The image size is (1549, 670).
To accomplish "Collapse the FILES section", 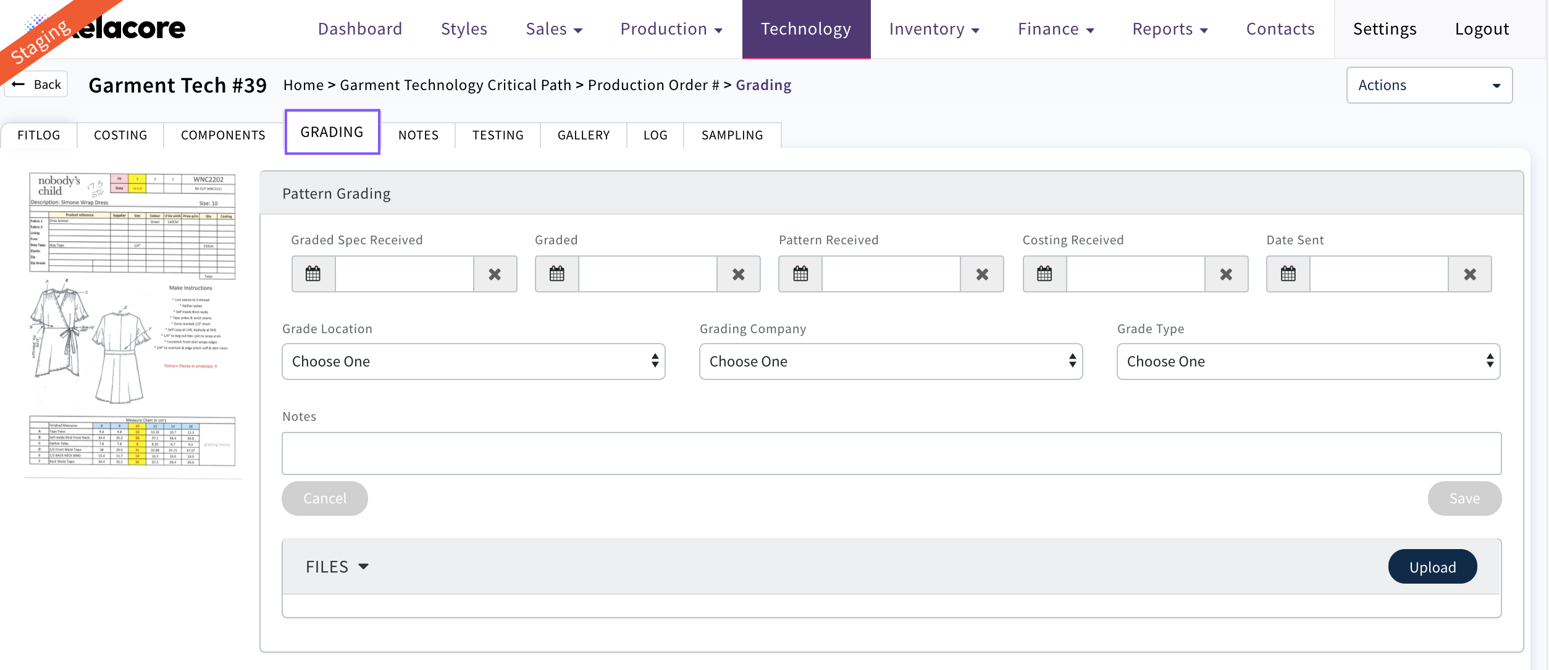I will click(337, 566).
